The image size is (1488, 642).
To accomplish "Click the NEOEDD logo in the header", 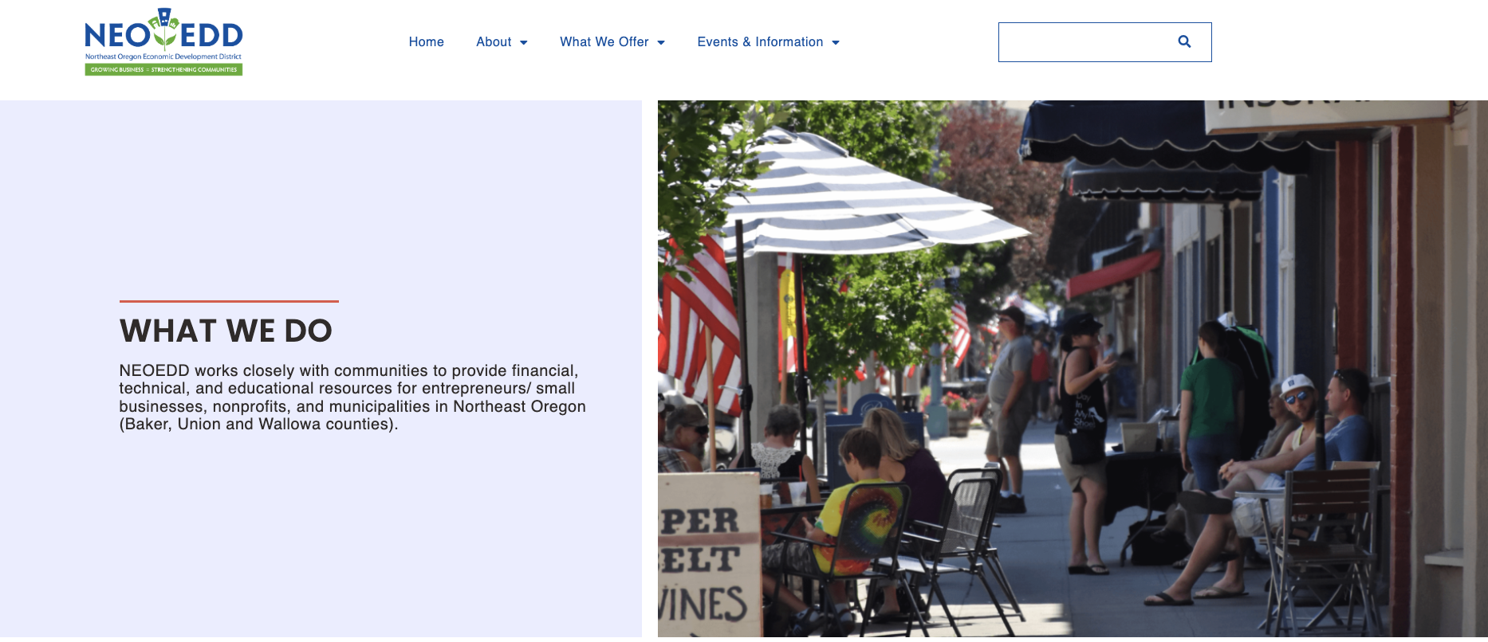I will 163,42.
